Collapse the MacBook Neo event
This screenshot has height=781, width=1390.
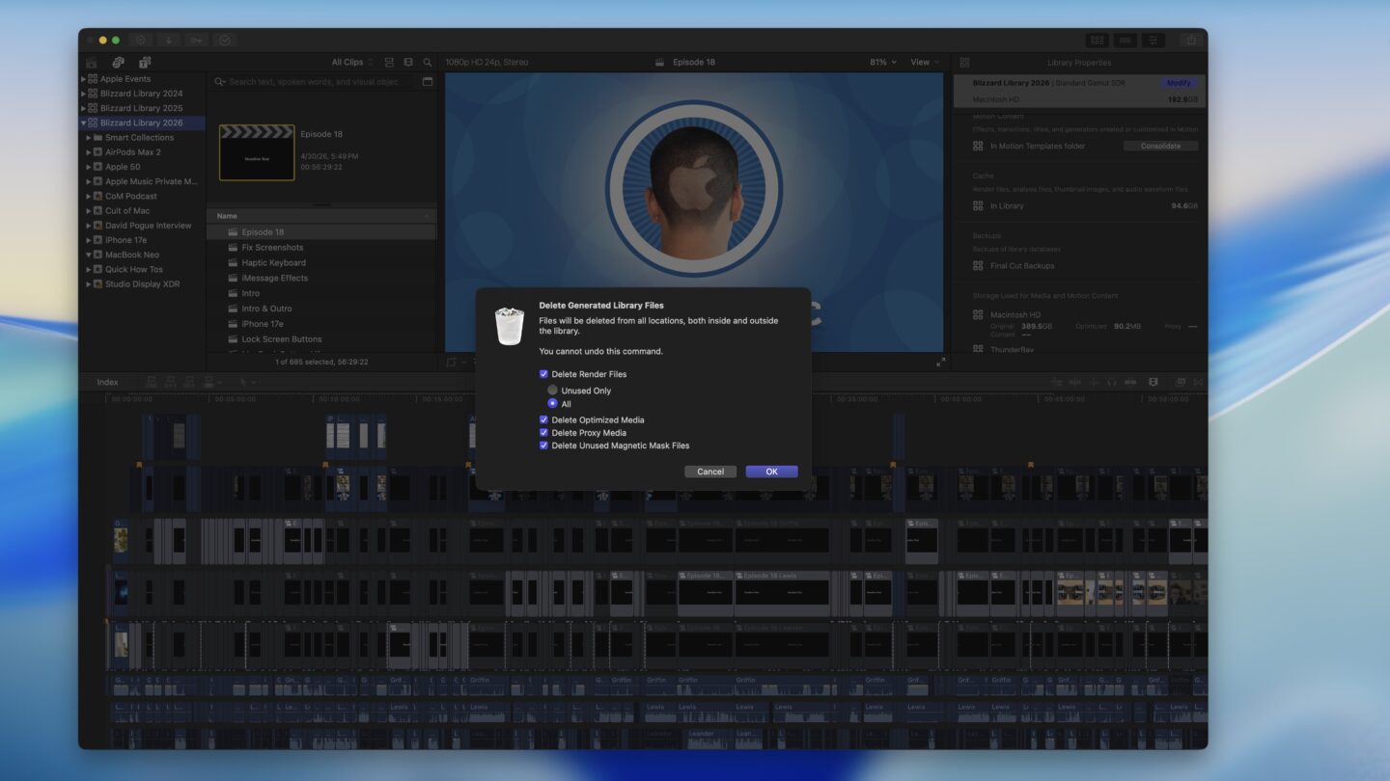pos(89,256)
